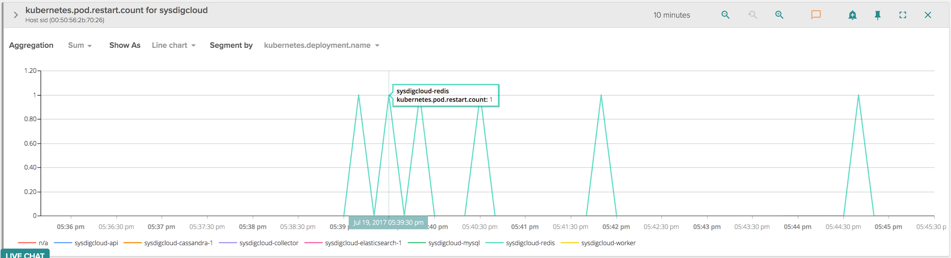Click the 05:38 pm time axis label

click(253, 227)
